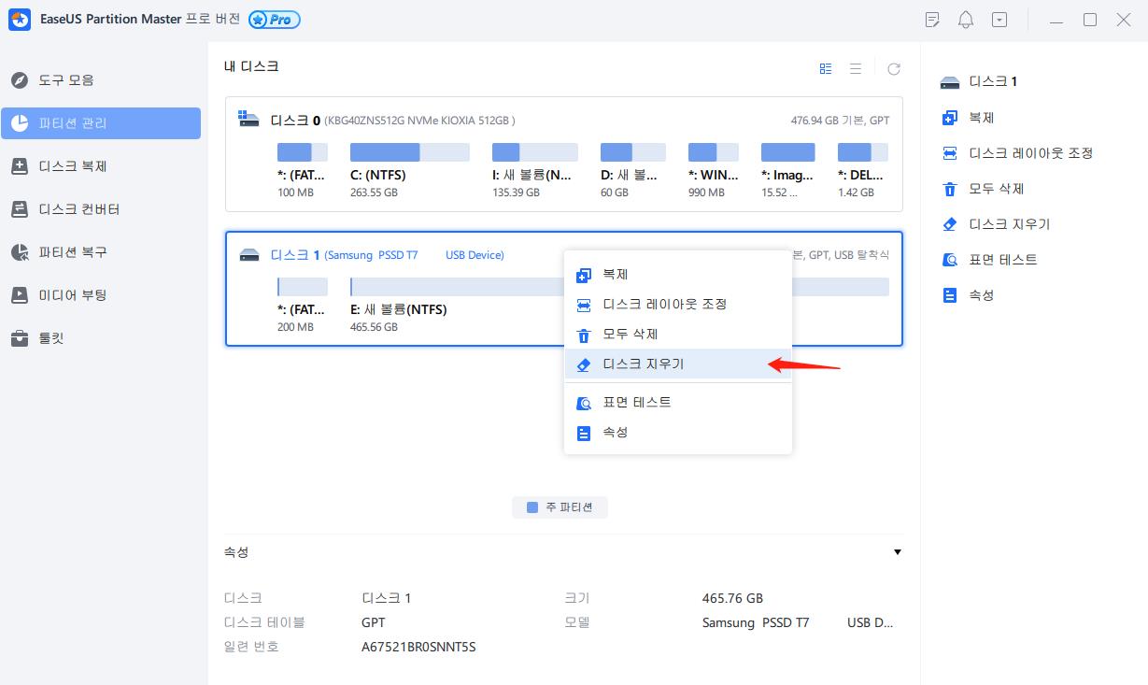Click the task list notes icon in title bar

932,20
